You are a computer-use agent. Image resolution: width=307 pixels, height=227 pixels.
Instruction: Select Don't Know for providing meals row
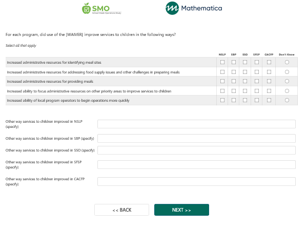287,81
